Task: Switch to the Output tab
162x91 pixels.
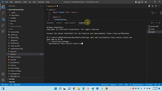Action: (59, 23)
